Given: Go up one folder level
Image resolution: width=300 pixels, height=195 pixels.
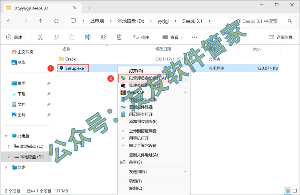Looking at the screenshot, I should (x=41, y=21).
